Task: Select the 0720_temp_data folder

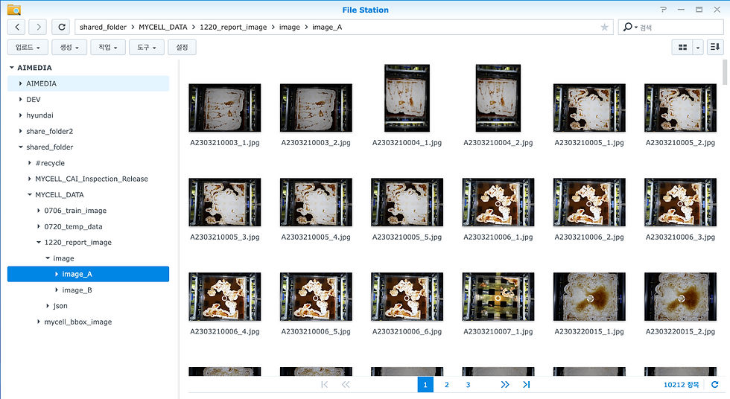Action: 73,226
